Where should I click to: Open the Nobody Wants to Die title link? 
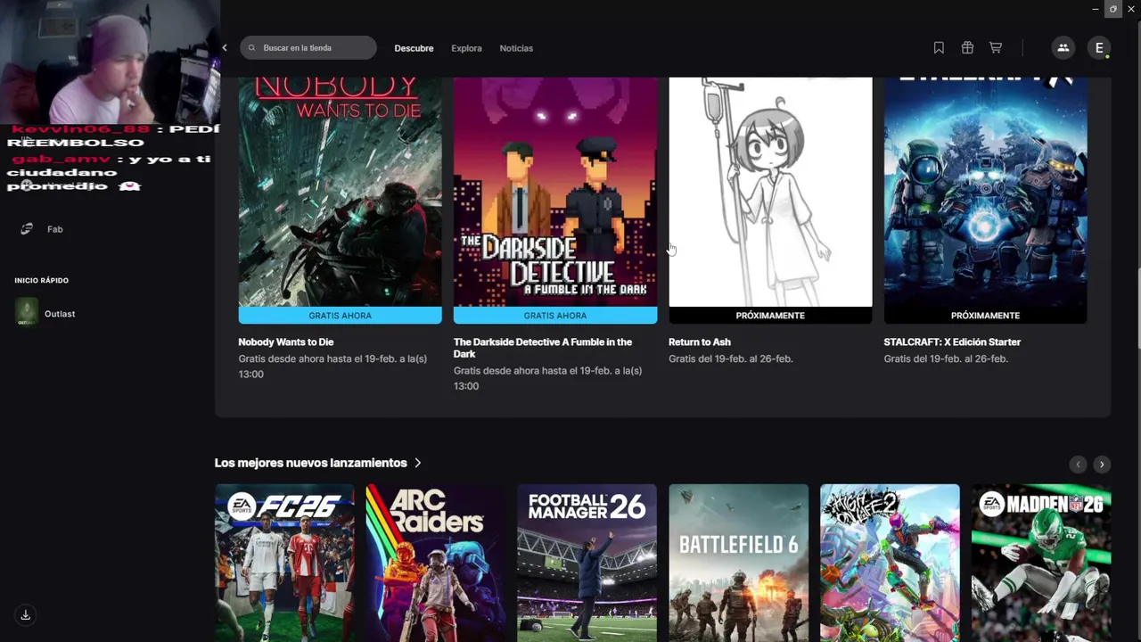click(x=286, y=342)
